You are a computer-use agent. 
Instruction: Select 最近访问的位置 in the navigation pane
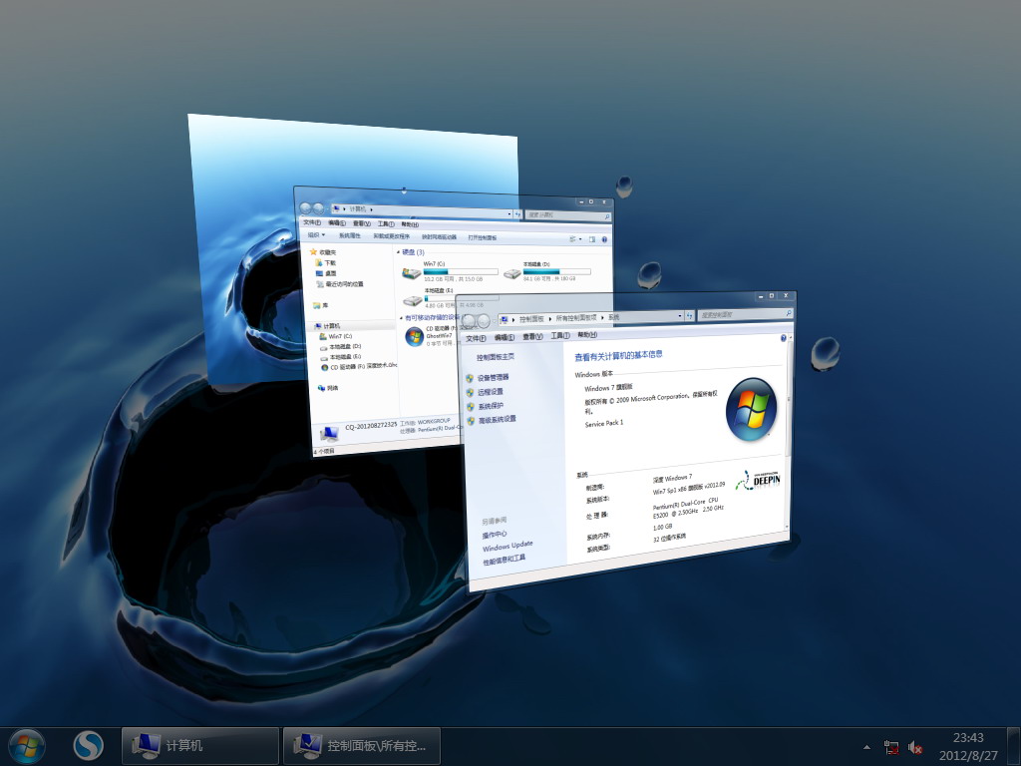[x=340, y=284]
